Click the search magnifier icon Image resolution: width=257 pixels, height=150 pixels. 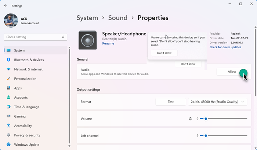pos(63,37)
